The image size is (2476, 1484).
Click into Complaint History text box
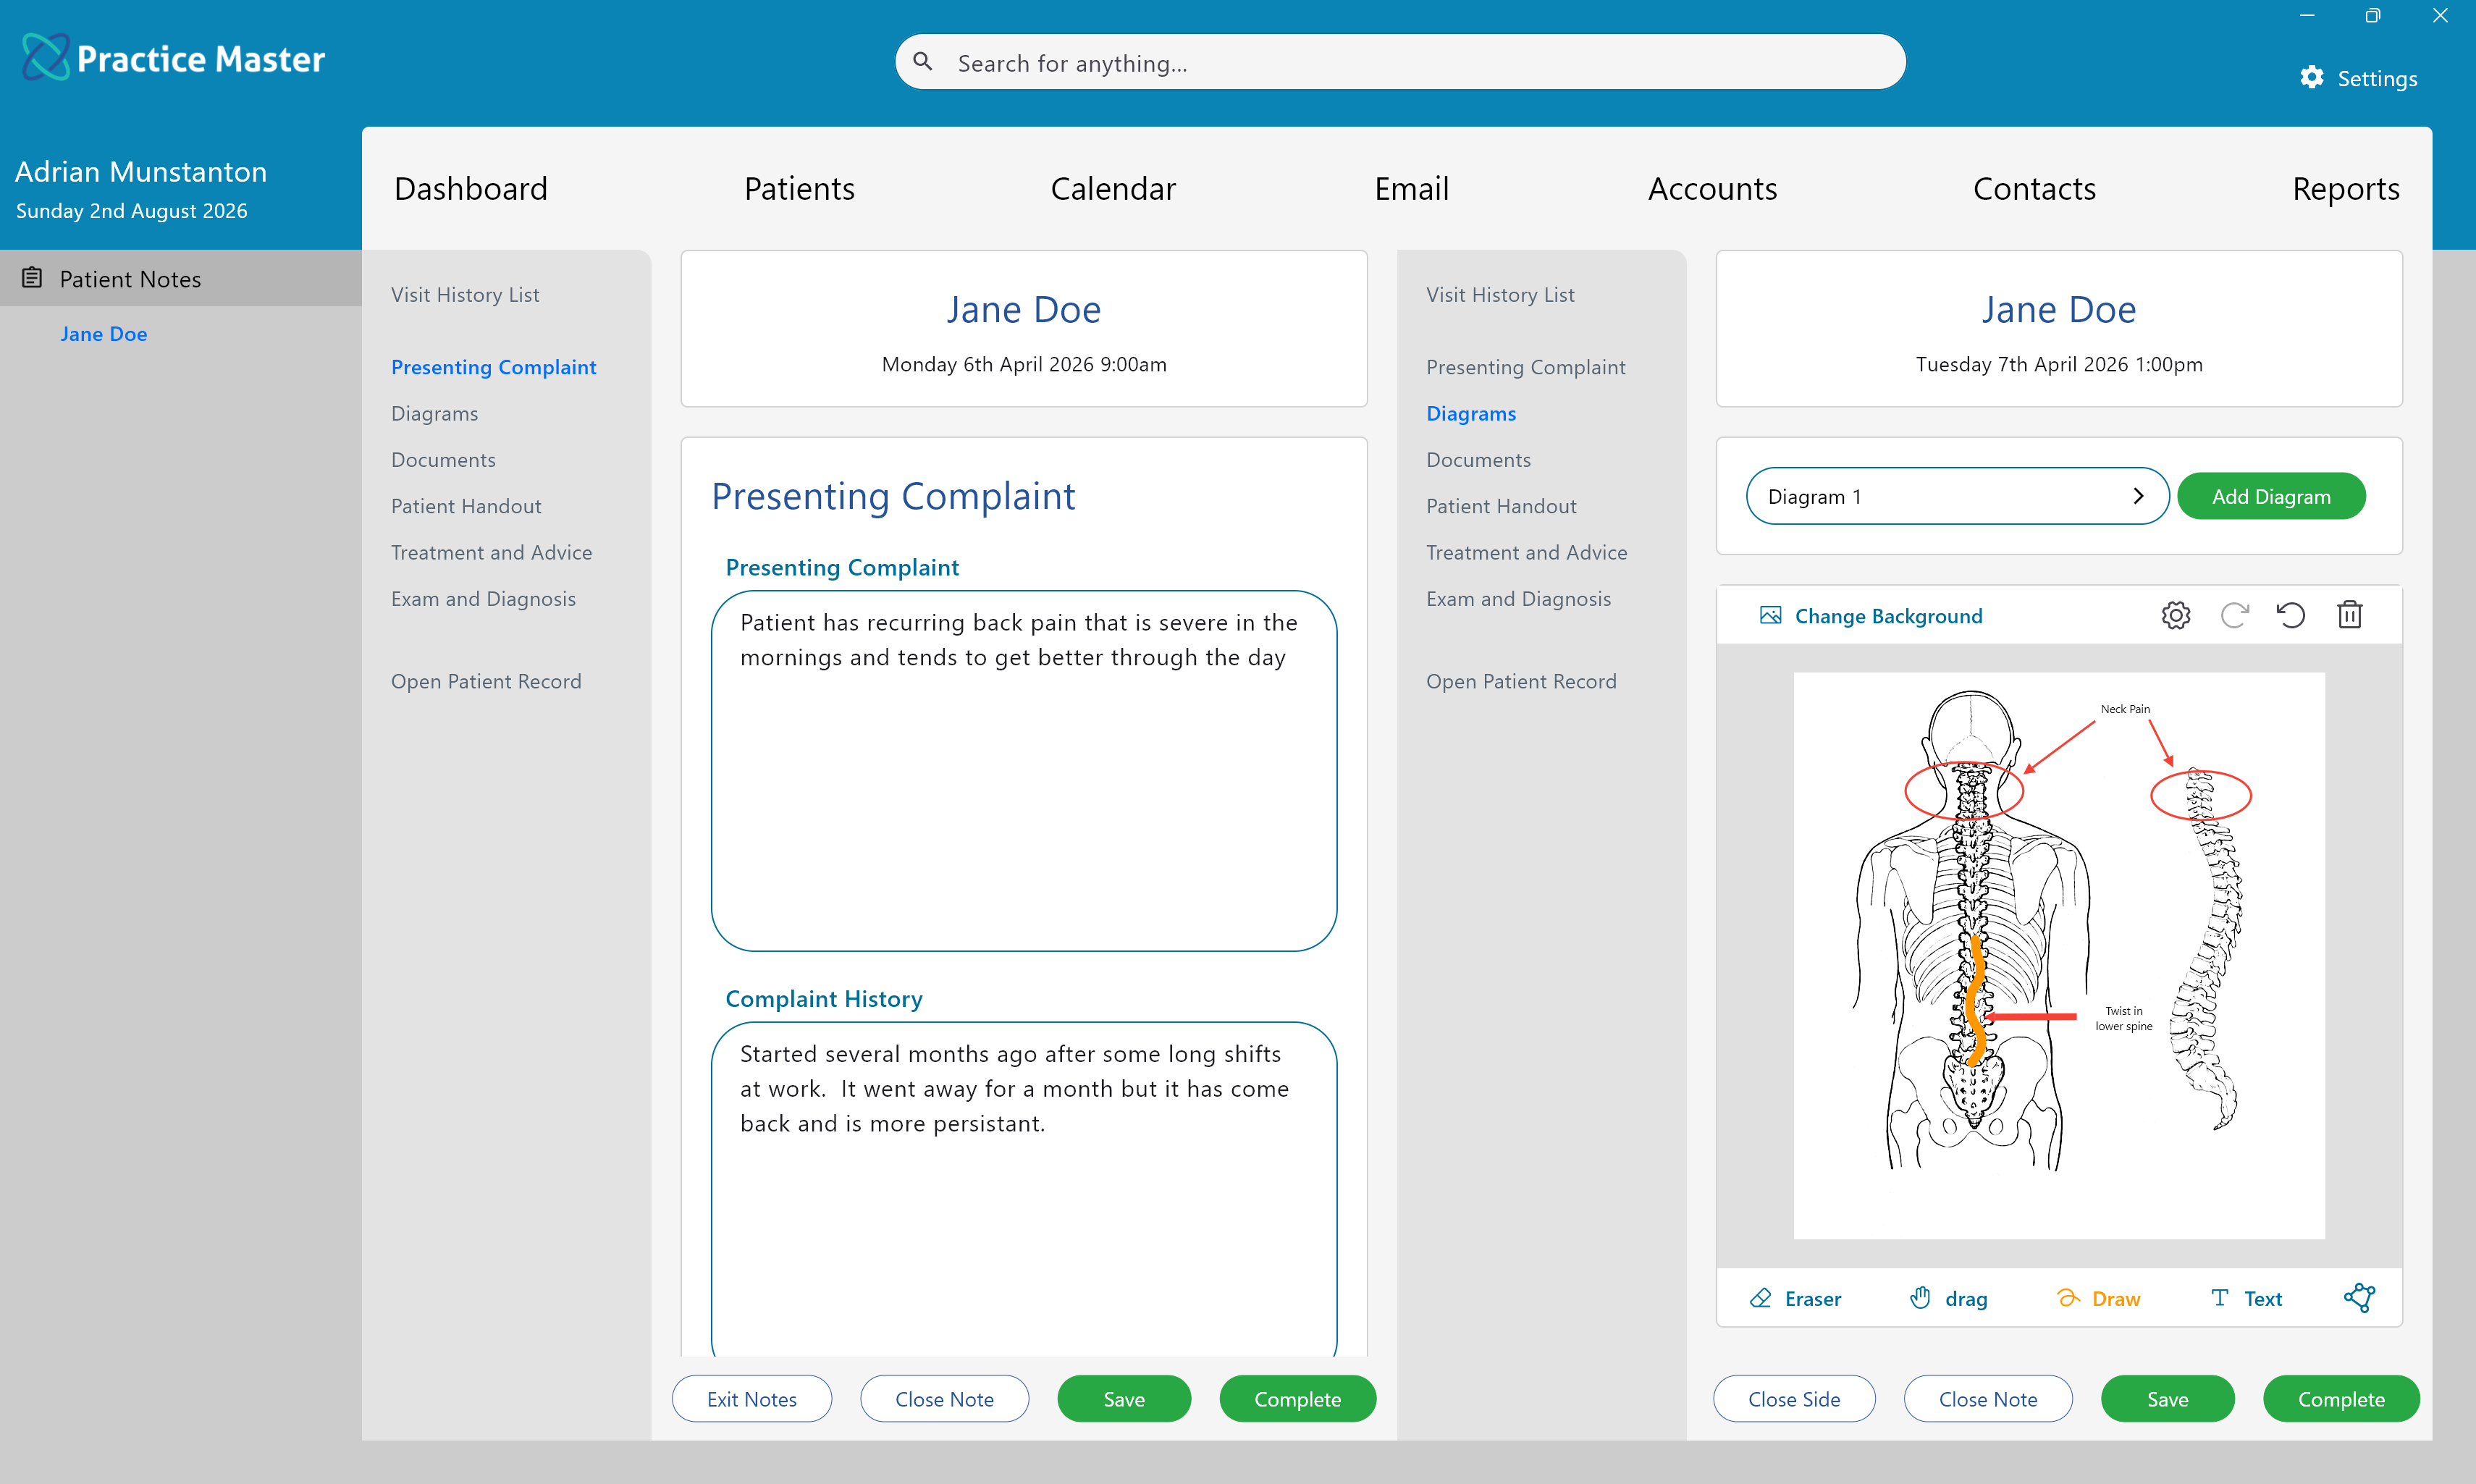point(1024,1189)
